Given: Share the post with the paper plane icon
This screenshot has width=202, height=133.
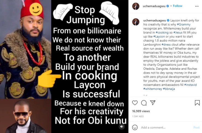Looking at the screenshot, I should (x=153, y=103).
